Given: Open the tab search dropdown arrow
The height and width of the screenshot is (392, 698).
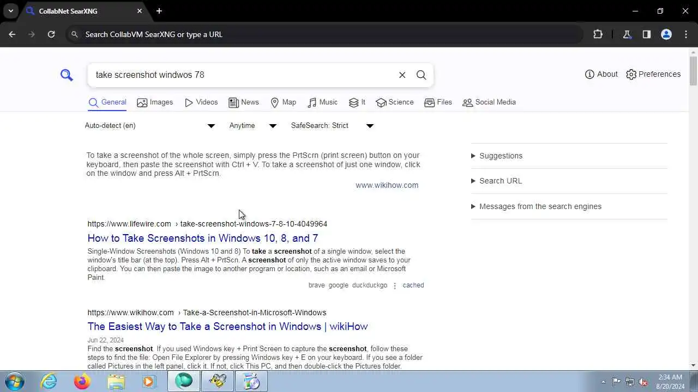Looking at the screenshot, I should (10, 11).
